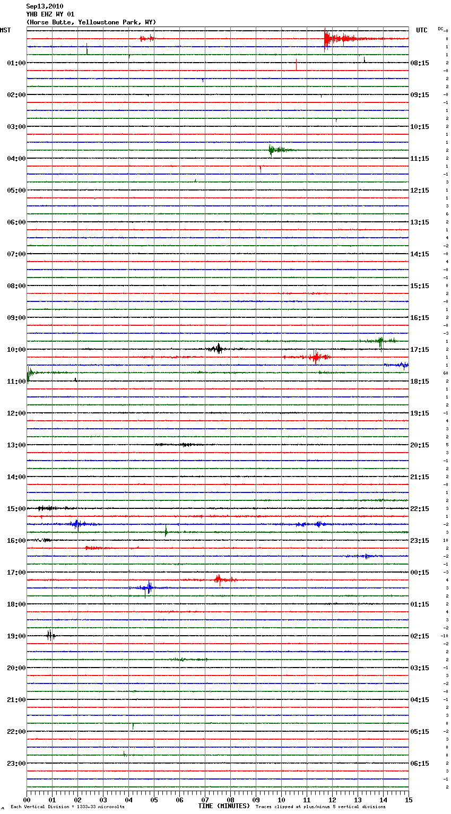Click the UTC timezone label
The width and height of the screenshot is (451, 814).
click(422, 30)
